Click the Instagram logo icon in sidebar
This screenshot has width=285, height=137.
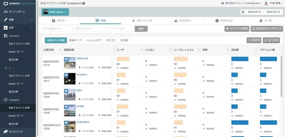[6, 100]
